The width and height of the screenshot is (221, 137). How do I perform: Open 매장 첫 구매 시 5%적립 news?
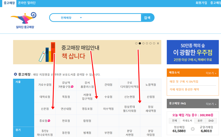[x=184, y=81]
